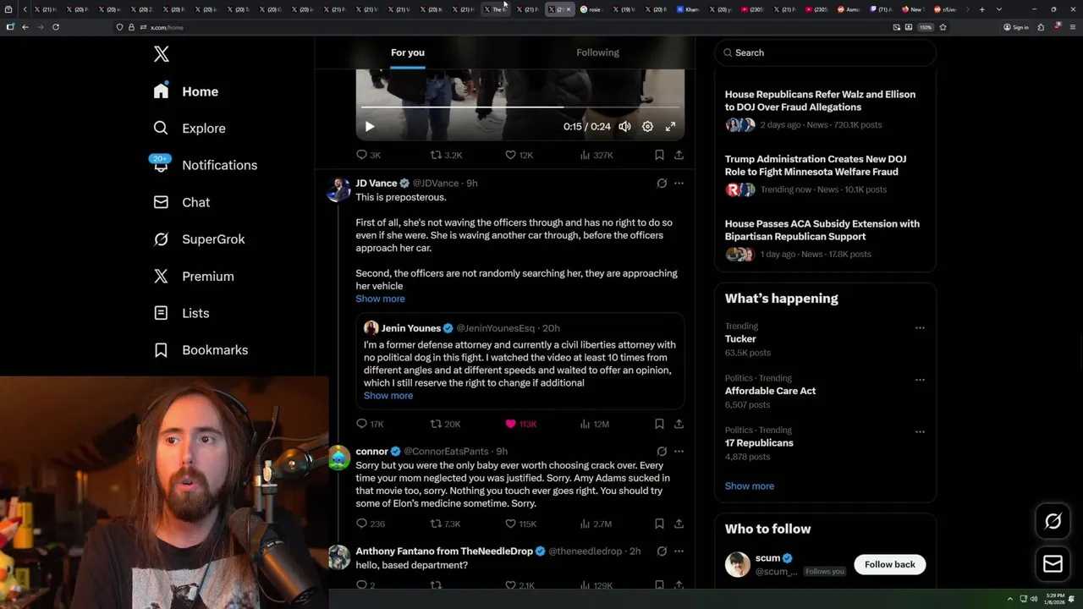Reply to connor's post with 236 replies
This screenshot has height=609, width=1083.
371,524
